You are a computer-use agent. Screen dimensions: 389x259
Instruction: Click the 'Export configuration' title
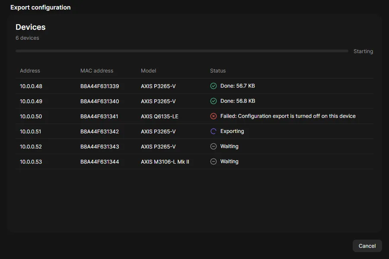(41, 7)
